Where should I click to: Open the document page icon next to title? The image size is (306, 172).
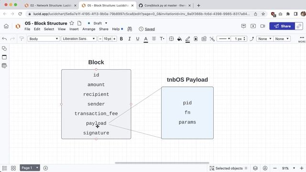click(79, 23)
